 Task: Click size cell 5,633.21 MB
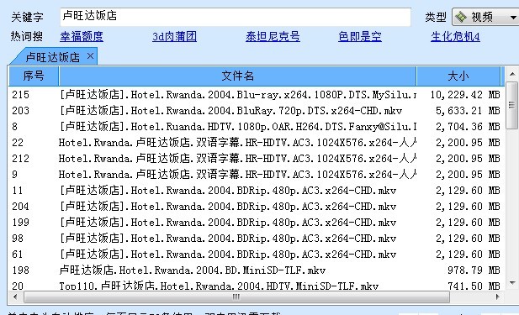tap(468, 111)
